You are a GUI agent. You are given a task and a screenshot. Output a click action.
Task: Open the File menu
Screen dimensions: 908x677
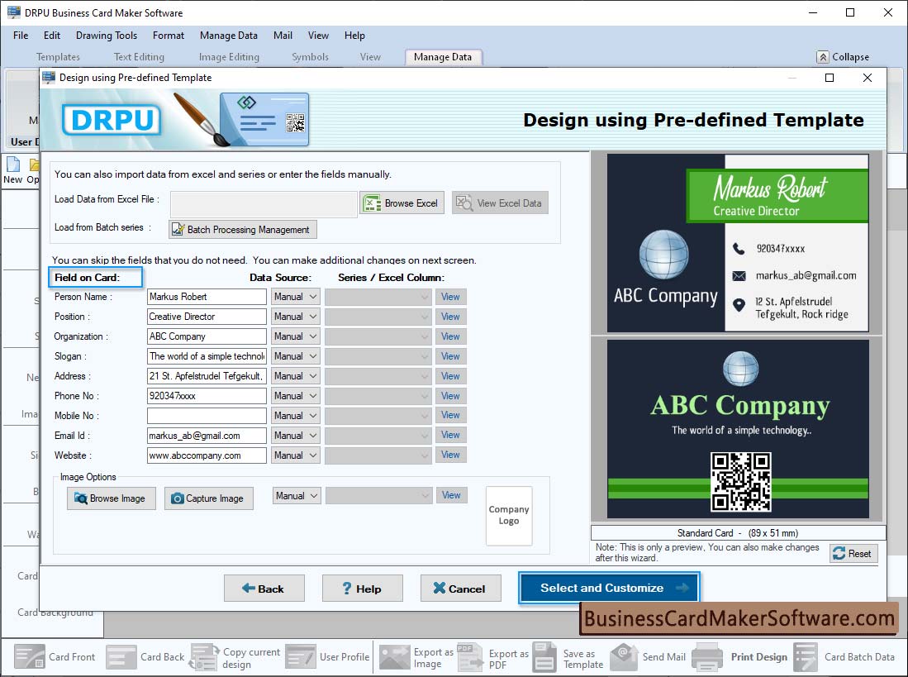(x=21, y=36)
